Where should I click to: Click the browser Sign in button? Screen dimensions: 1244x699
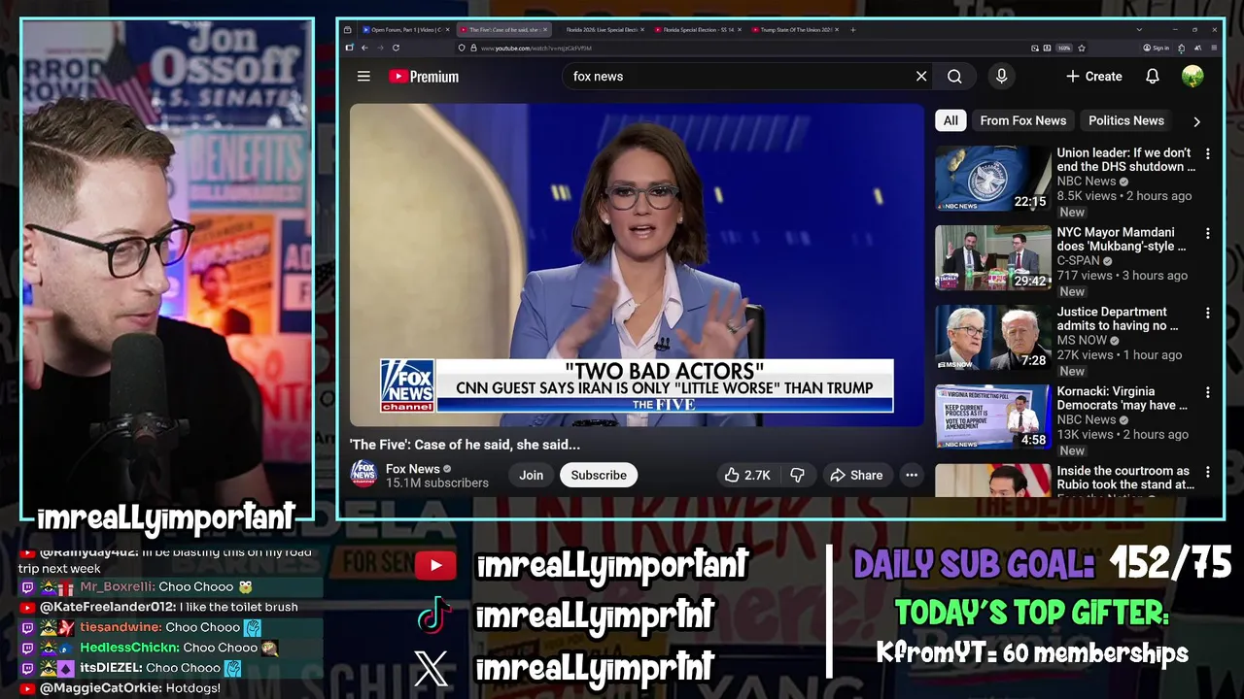tap(1157, 48)
